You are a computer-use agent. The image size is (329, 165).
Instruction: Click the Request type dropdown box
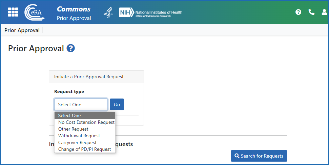(x=81, y=105)
